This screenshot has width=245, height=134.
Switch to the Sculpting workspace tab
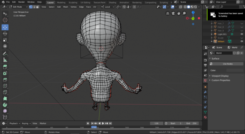(x=73, y=2)
